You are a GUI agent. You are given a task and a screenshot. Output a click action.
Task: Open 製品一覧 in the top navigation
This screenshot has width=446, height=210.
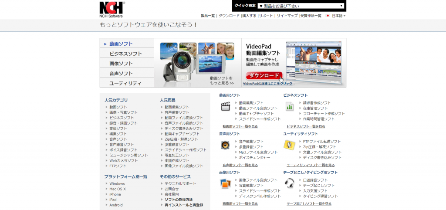(x=208, y=16)
